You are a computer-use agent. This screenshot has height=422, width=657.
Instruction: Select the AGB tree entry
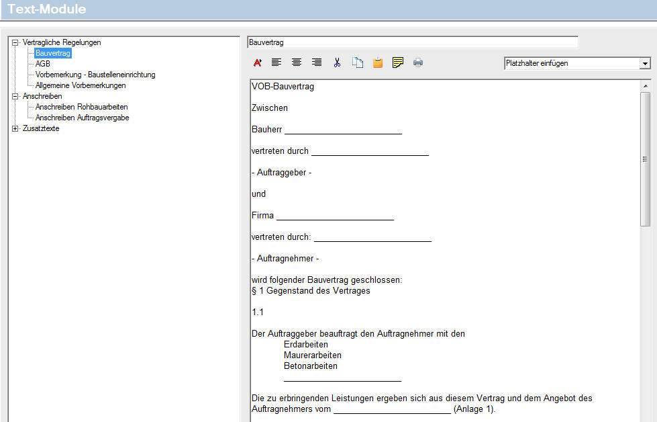(42, 63)
